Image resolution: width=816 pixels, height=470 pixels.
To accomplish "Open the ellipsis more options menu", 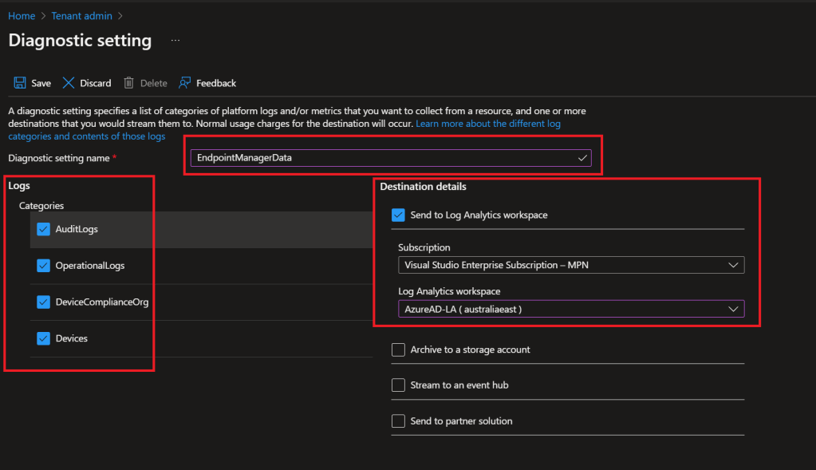I will tap(175, 41).
